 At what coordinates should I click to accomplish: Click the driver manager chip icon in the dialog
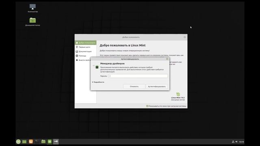[97, 67]
